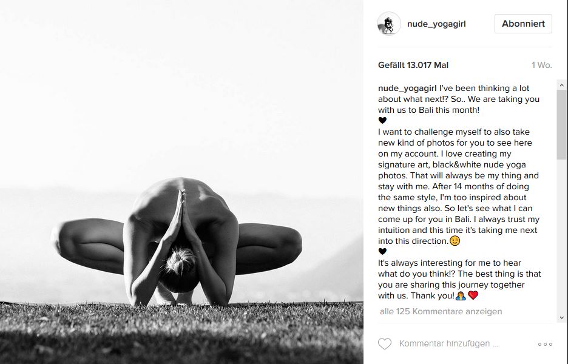Click nude_yogagirl username in caption

point(408,89)
